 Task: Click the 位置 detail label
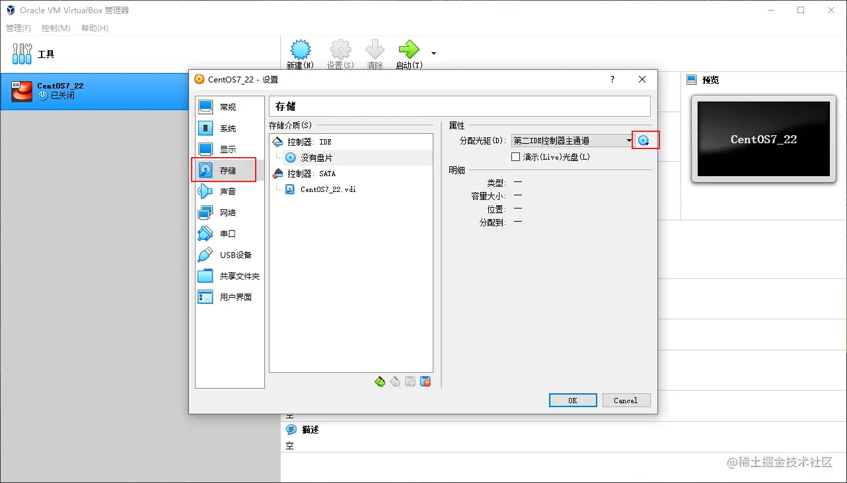click(x=496, y=209)
